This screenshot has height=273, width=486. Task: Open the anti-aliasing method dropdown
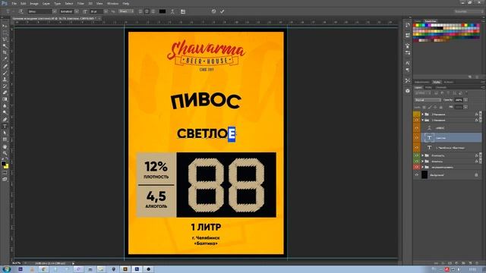pyautogui.click(x=126, y=11)
